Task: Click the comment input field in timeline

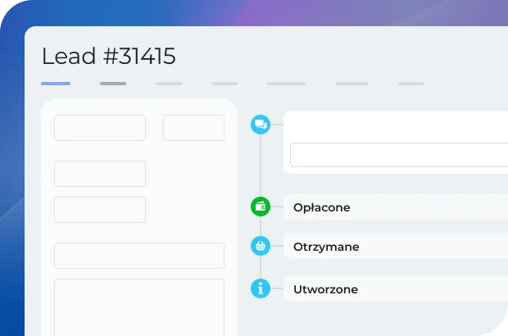Action: click(x=399, y=155)
